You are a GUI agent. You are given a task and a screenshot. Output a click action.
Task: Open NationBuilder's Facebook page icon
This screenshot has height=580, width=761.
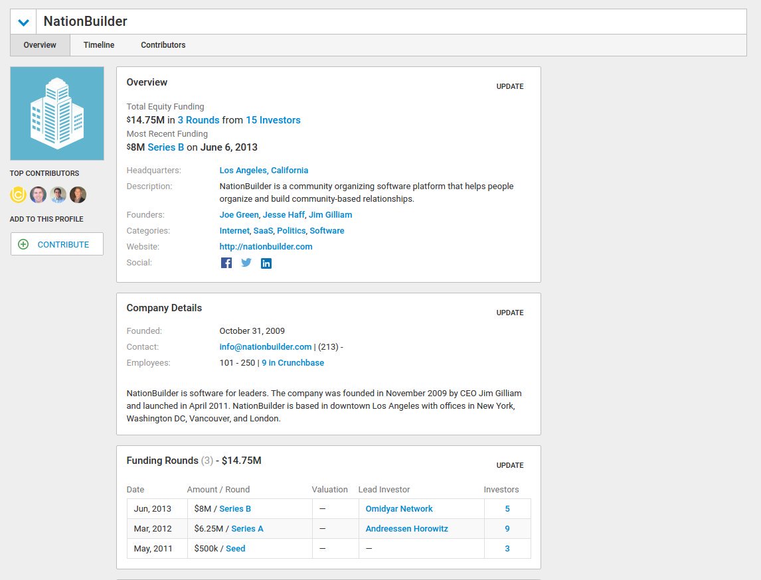click(226, 263)
